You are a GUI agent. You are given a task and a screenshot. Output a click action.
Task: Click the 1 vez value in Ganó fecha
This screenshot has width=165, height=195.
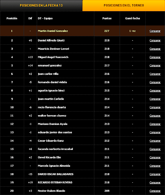tap(132, 31)
